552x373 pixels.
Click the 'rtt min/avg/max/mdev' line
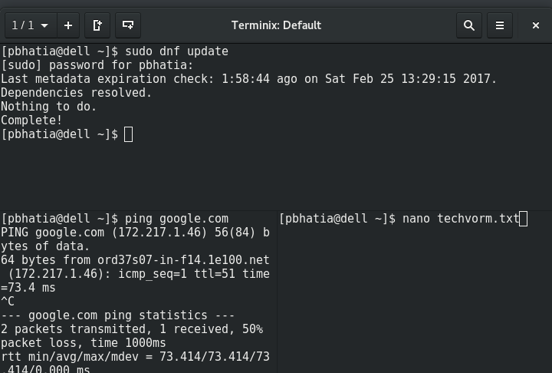(x=135, y=356)
